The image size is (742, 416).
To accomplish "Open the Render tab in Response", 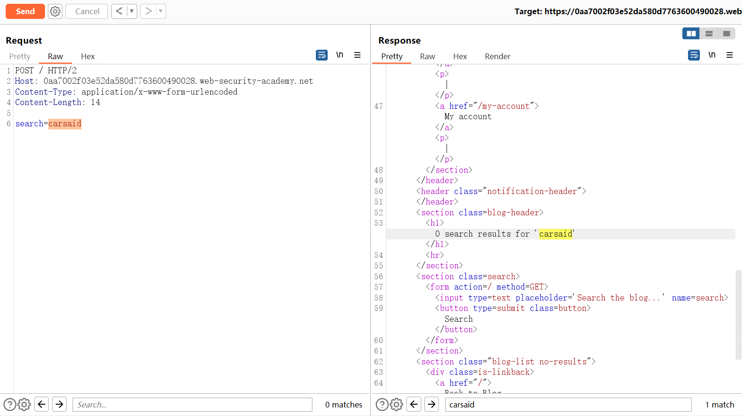I will [497, 56].
